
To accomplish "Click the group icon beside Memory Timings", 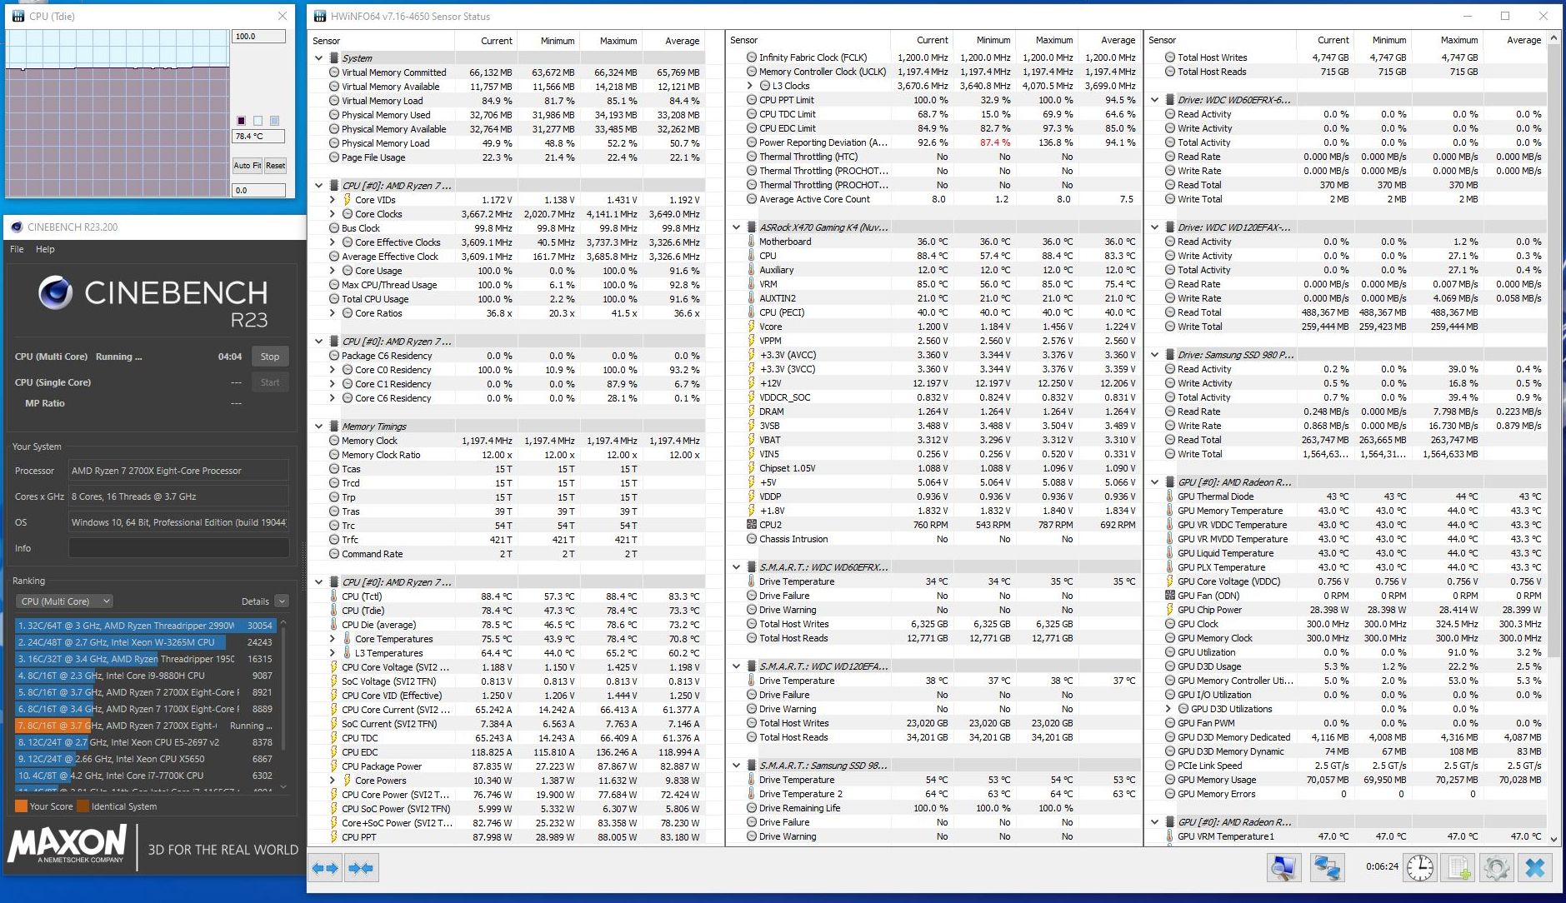I will click(334, 427).
